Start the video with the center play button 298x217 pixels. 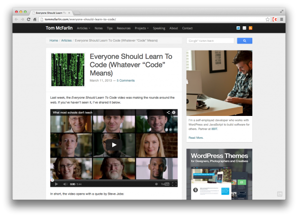point(114,145)
